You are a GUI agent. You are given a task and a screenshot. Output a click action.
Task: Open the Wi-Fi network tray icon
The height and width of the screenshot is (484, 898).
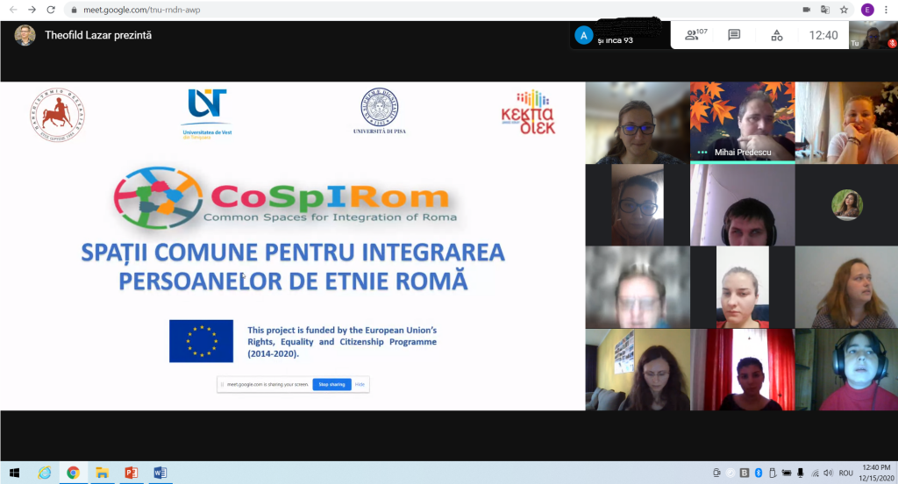[x=815, y=473]
